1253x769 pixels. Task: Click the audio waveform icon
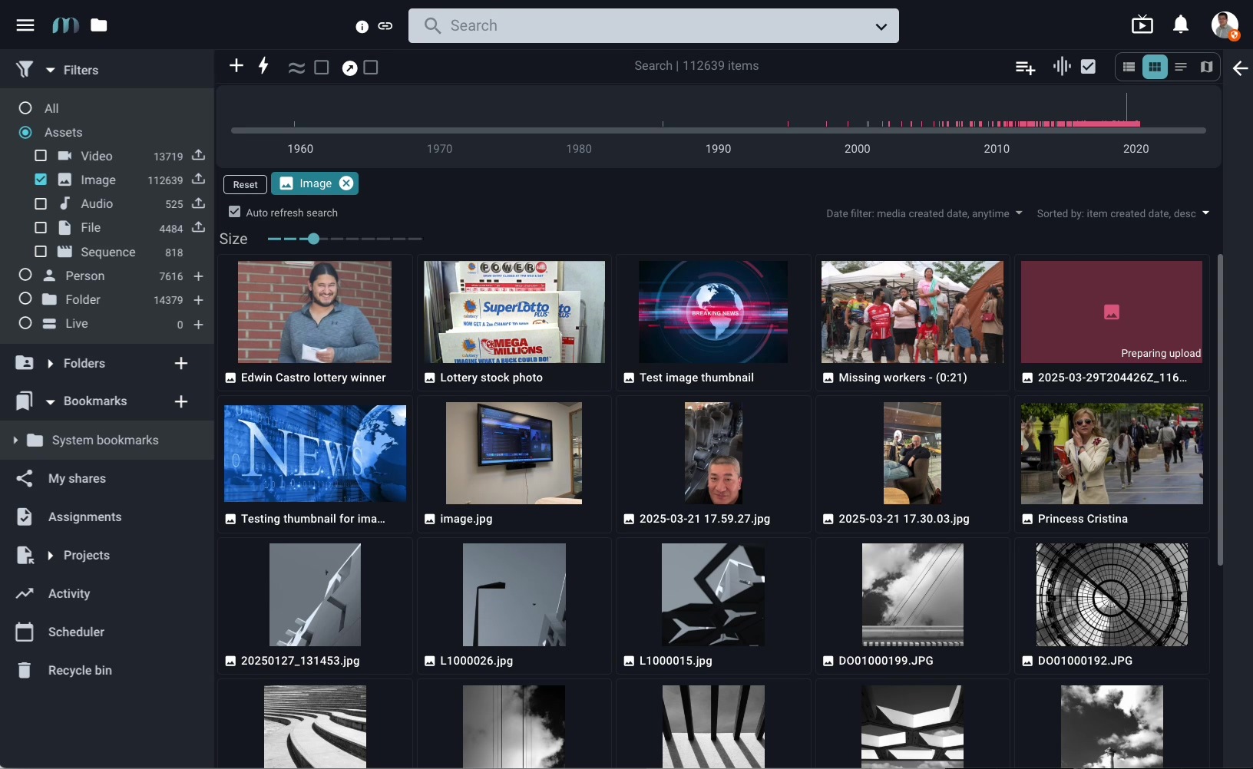(x=1062, y=67)
